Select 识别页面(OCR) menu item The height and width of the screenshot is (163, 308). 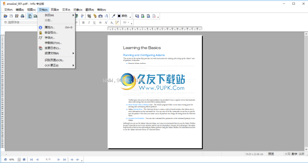[56, 60]
